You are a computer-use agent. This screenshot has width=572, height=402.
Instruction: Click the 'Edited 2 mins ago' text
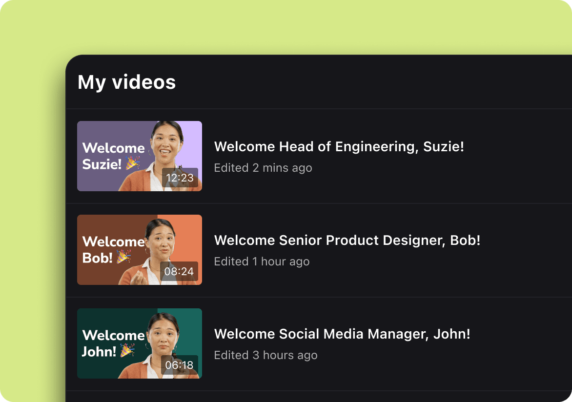(x=263, y=168)
